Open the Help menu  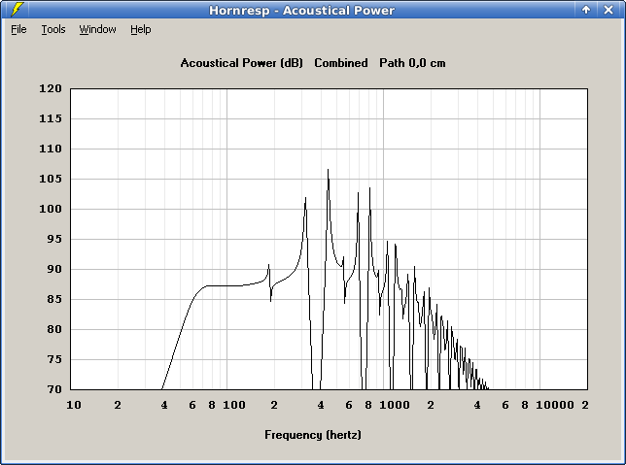tap(141, 29)
